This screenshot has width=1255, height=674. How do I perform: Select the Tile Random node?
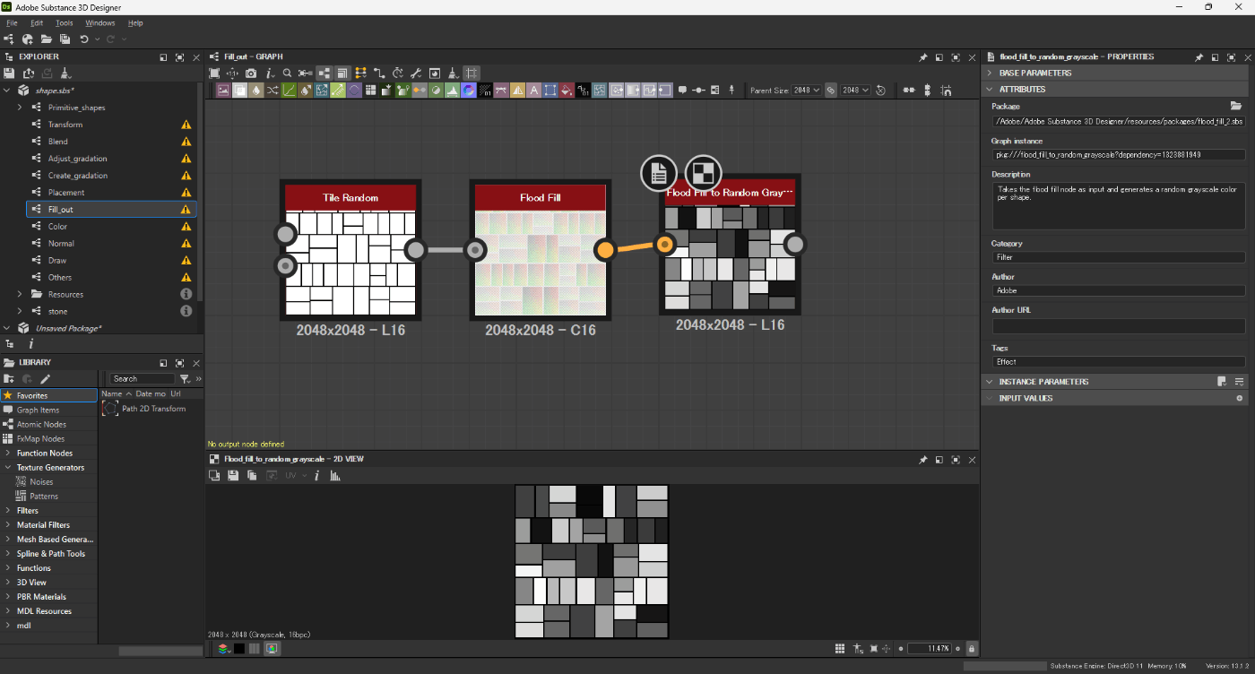point(351,249)
